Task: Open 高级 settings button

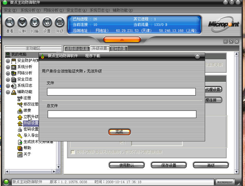Action: tap(211, 165)
